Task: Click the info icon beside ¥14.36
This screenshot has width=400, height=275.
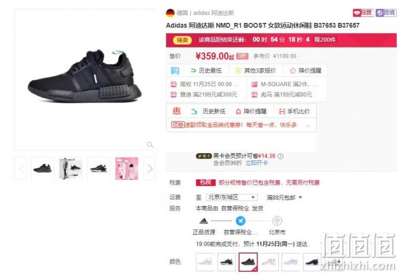Action: click(281, 156)
